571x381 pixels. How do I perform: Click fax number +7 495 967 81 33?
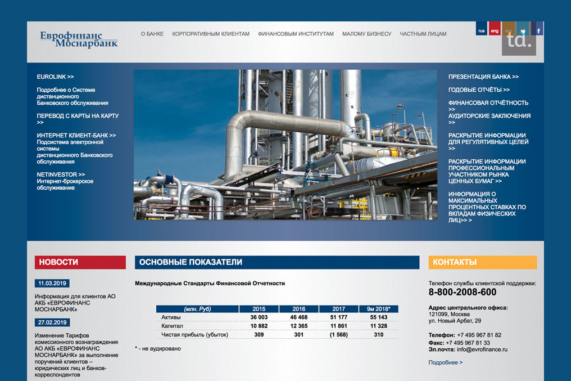point(468,343)
